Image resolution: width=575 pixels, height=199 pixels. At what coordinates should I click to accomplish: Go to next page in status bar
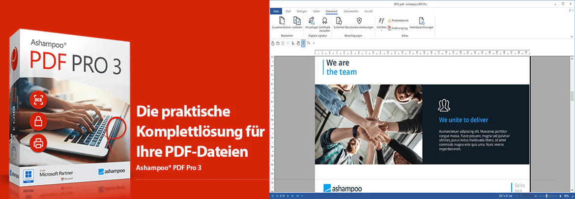coord(288,196)
